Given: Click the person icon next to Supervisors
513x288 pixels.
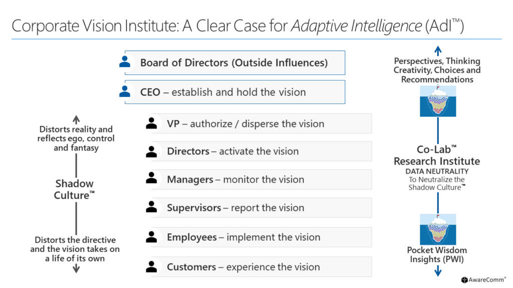Looking at the screenshot, I should pos(151,206).
